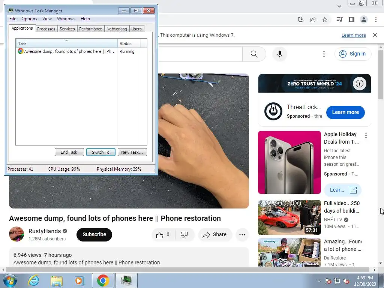The height and width of the screenshot is (288, 384).
Task: Click the Task Manager taskbar icon
Action: [x=126, y=280]
